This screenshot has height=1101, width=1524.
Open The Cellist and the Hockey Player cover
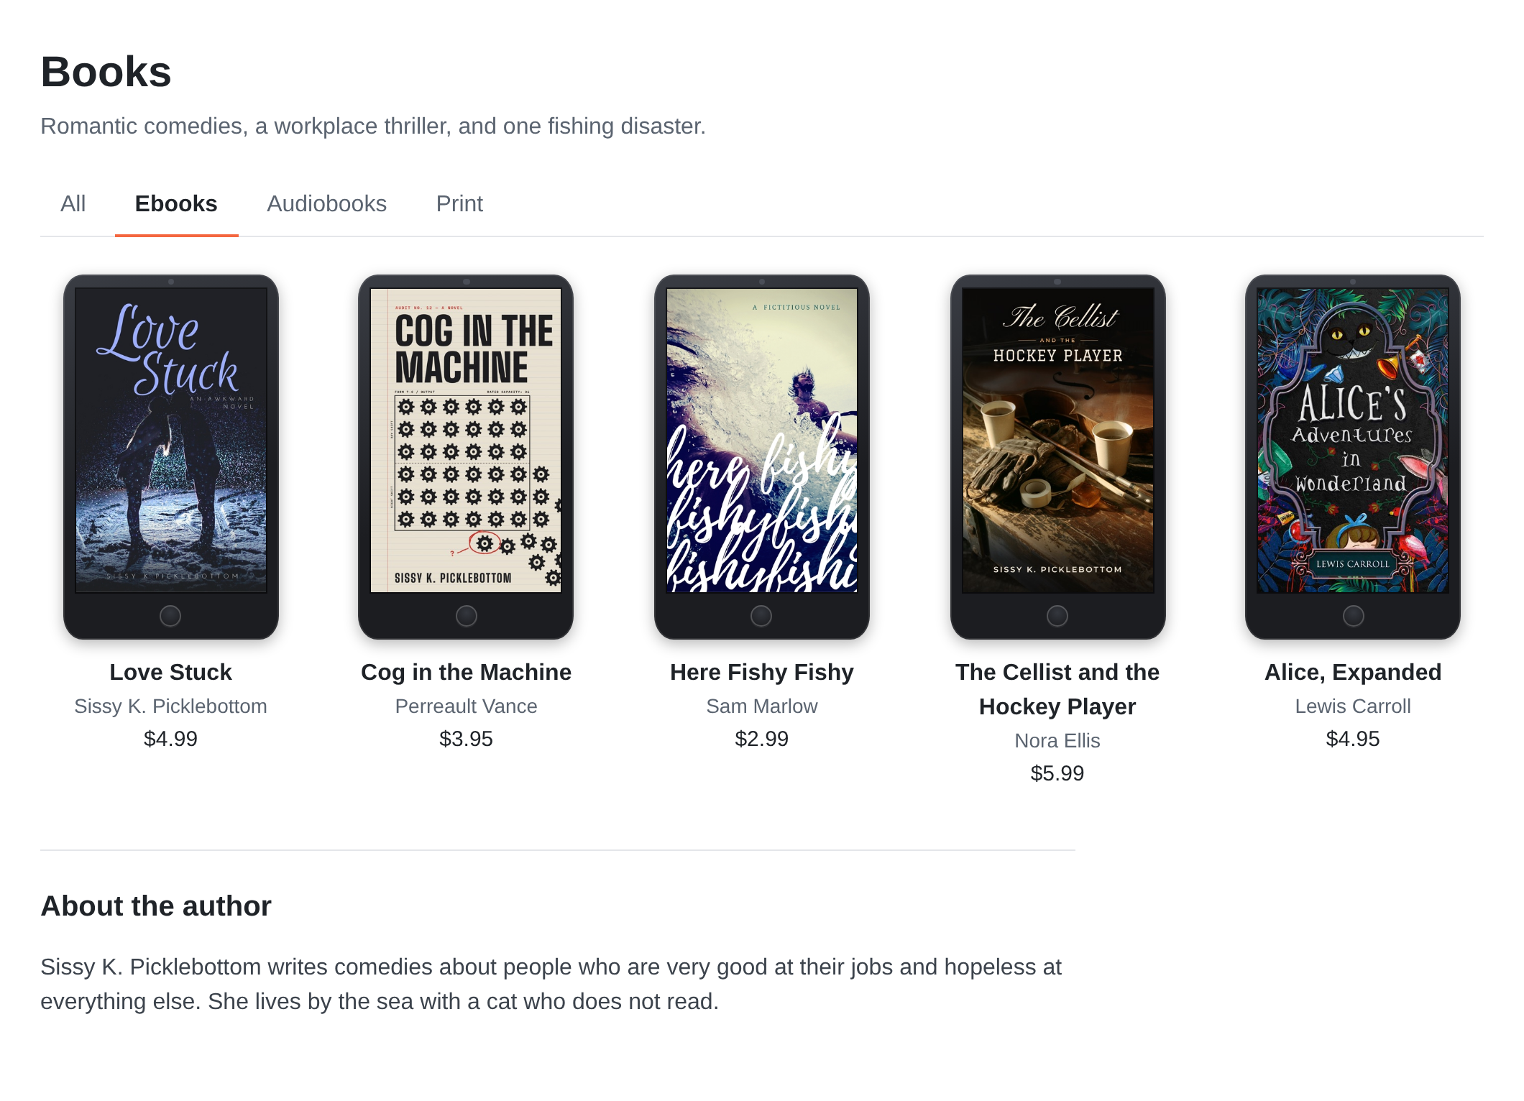[1057, 441]
